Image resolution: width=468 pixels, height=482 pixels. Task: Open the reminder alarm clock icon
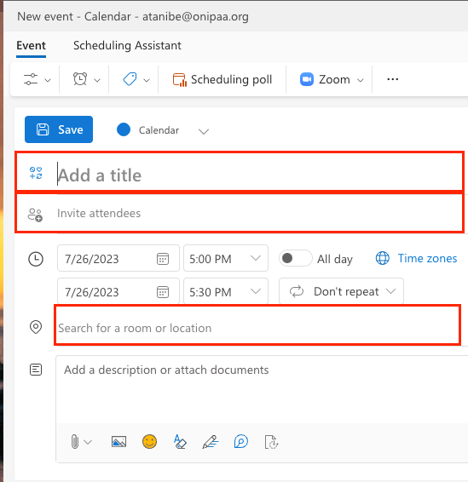pyautogui.click(x=80, y=79)
